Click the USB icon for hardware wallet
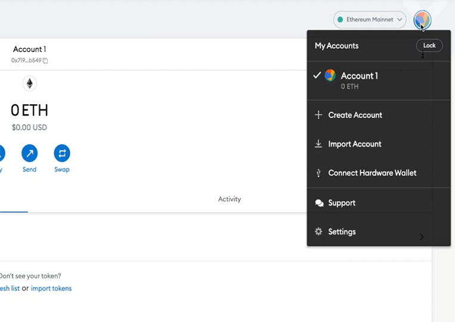 pos(318,173)
